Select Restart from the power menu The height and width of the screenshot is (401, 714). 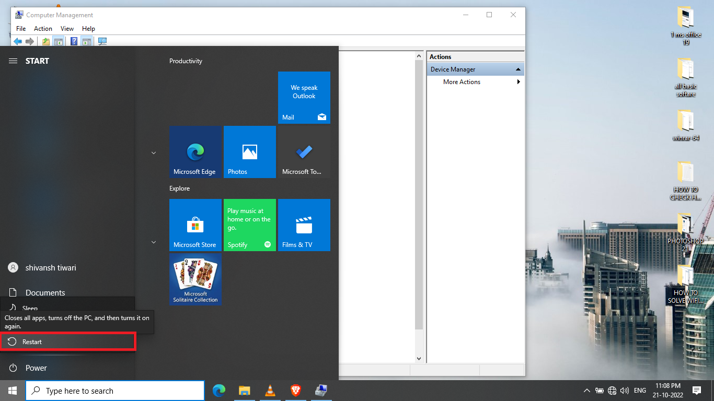(68, 341)
